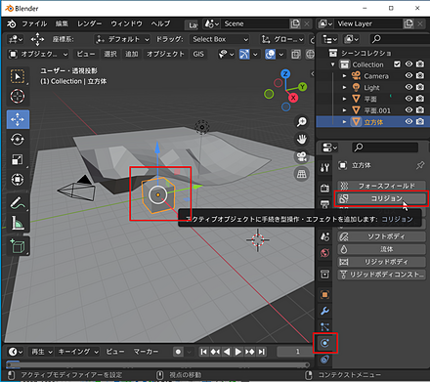Hide 平面 with its eye icon

point(408,99)
